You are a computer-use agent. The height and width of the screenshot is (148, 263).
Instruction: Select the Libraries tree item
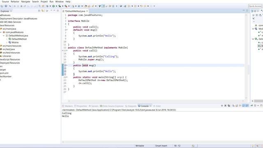(x=7, y=56)
